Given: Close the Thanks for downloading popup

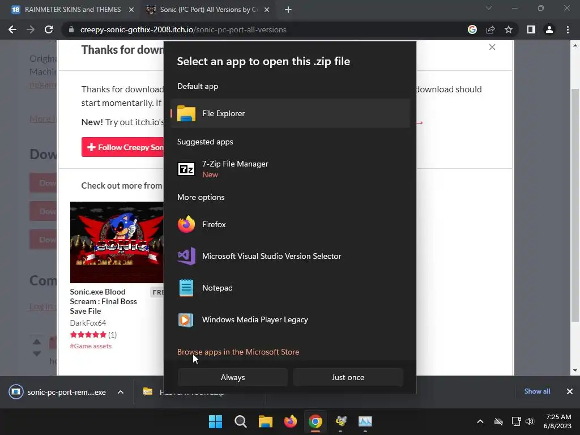Looking at the screenshot, I should click(492, 47).
